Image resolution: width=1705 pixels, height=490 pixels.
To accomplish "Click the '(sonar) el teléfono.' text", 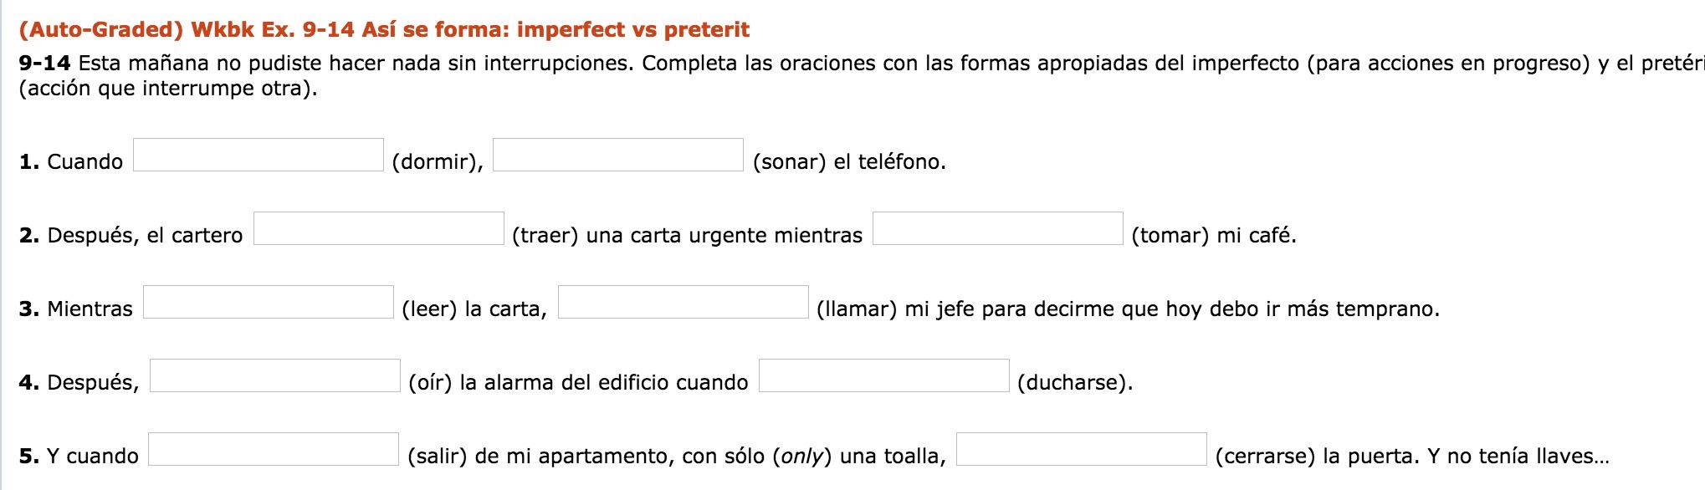I will point(849,162).
